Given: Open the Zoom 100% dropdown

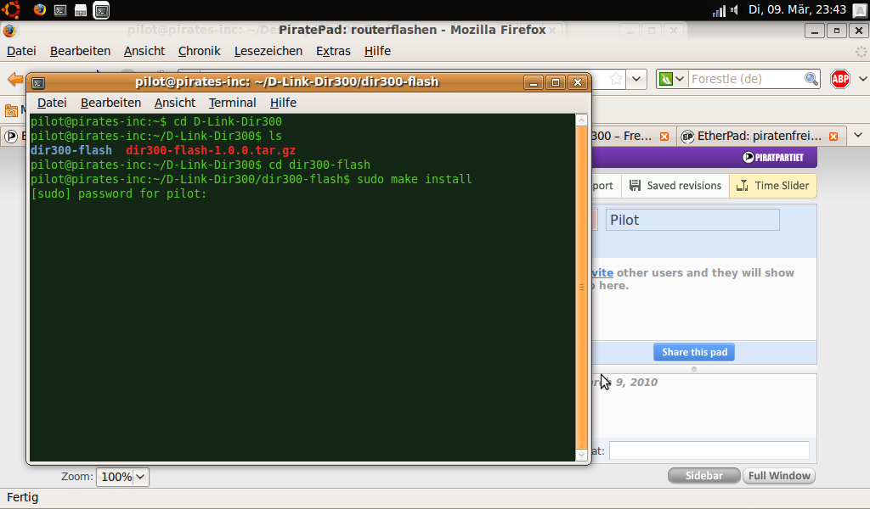Looking at the screenshot, I should (122, 477).
